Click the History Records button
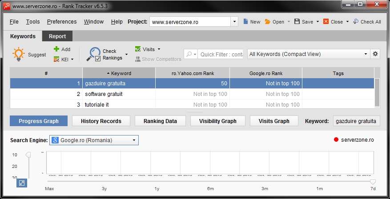390x199 pixels. click(x=101, y=121)
